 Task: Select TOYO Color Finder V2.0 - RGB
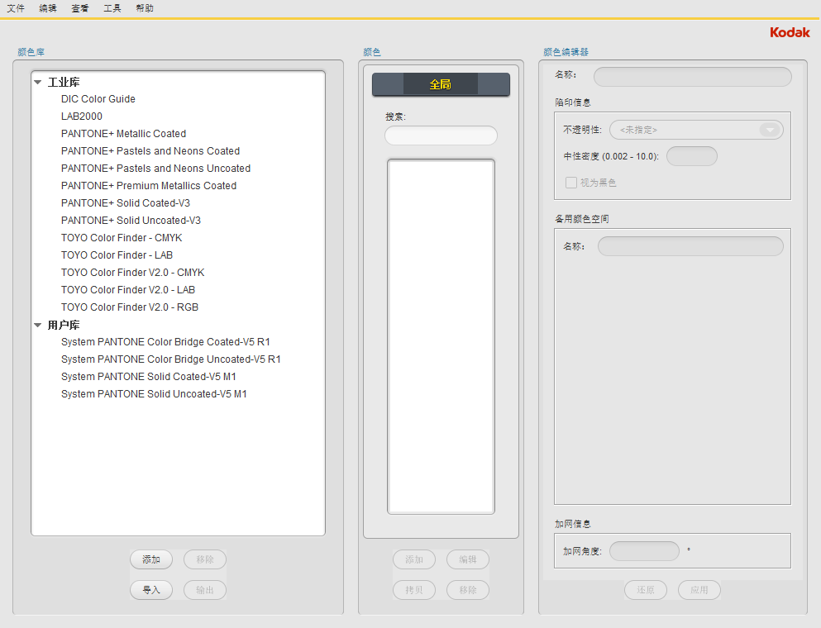pos(130,307)
